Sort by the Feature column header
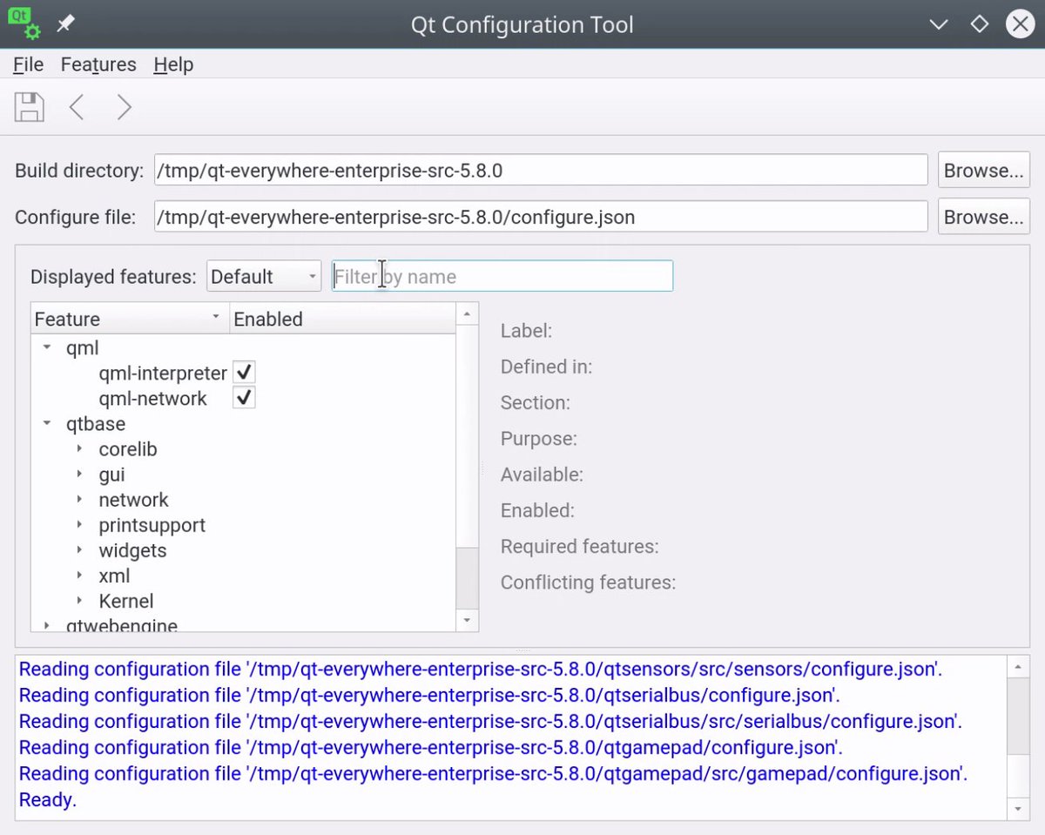The width and height of the screenshot is (1045, 835). click(x=130, y=319)
